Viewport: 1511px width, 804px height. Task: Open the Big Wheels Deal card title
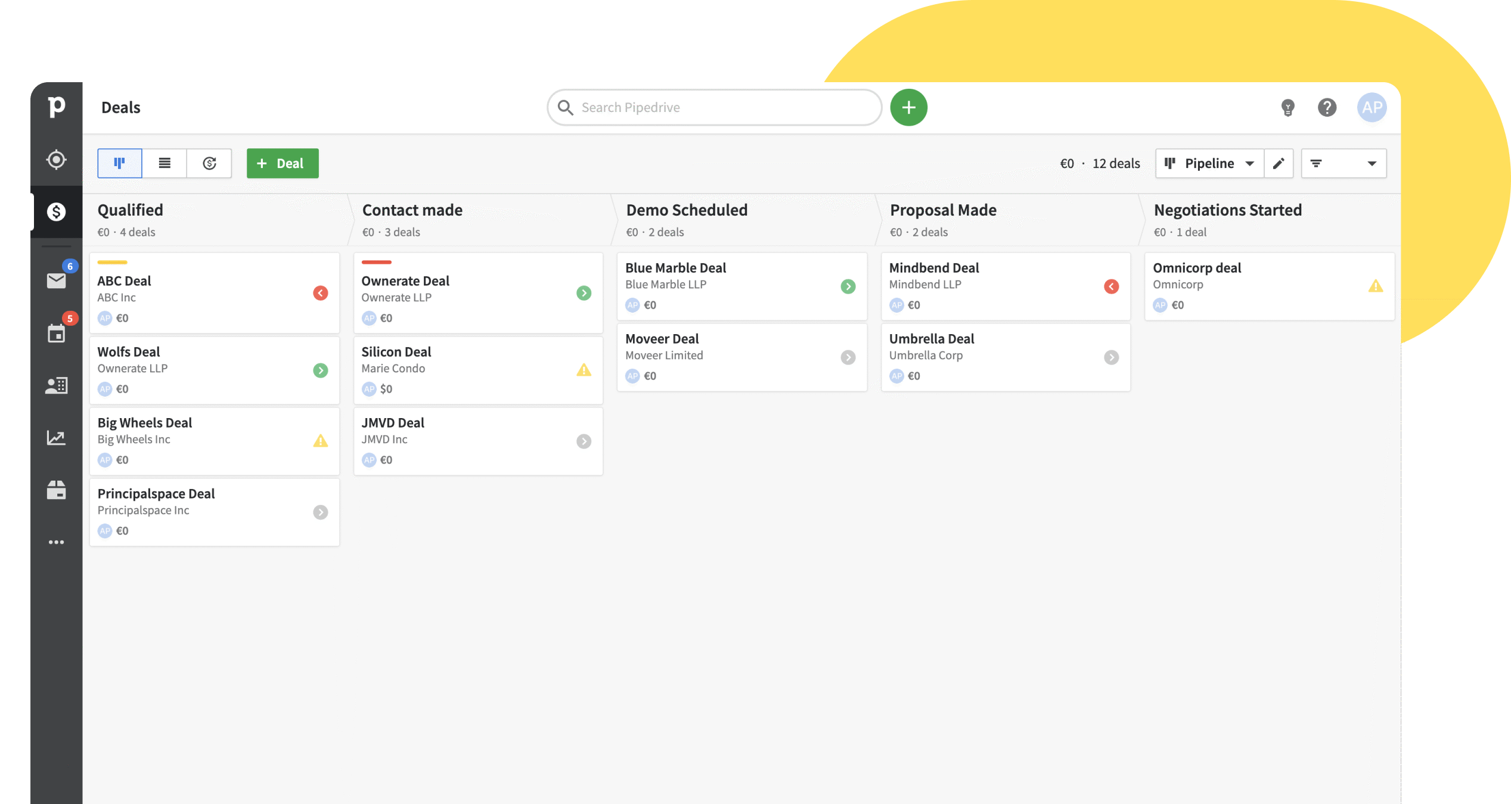click(x=145, y=422)
